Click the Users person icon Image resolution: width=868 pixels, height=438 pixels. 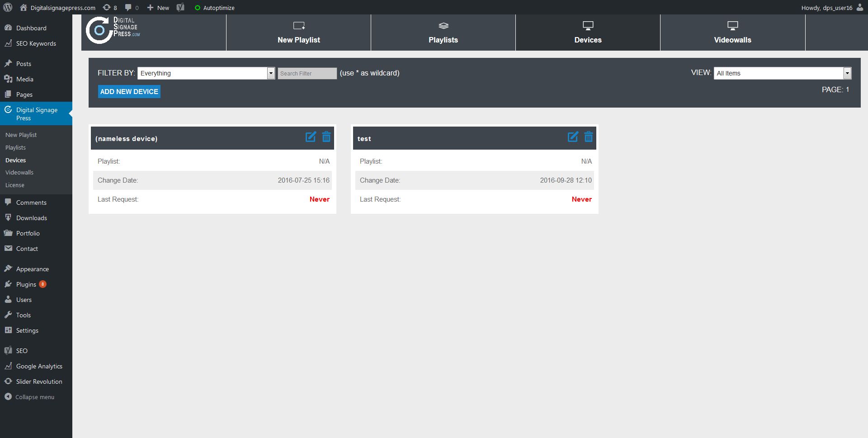8,300
